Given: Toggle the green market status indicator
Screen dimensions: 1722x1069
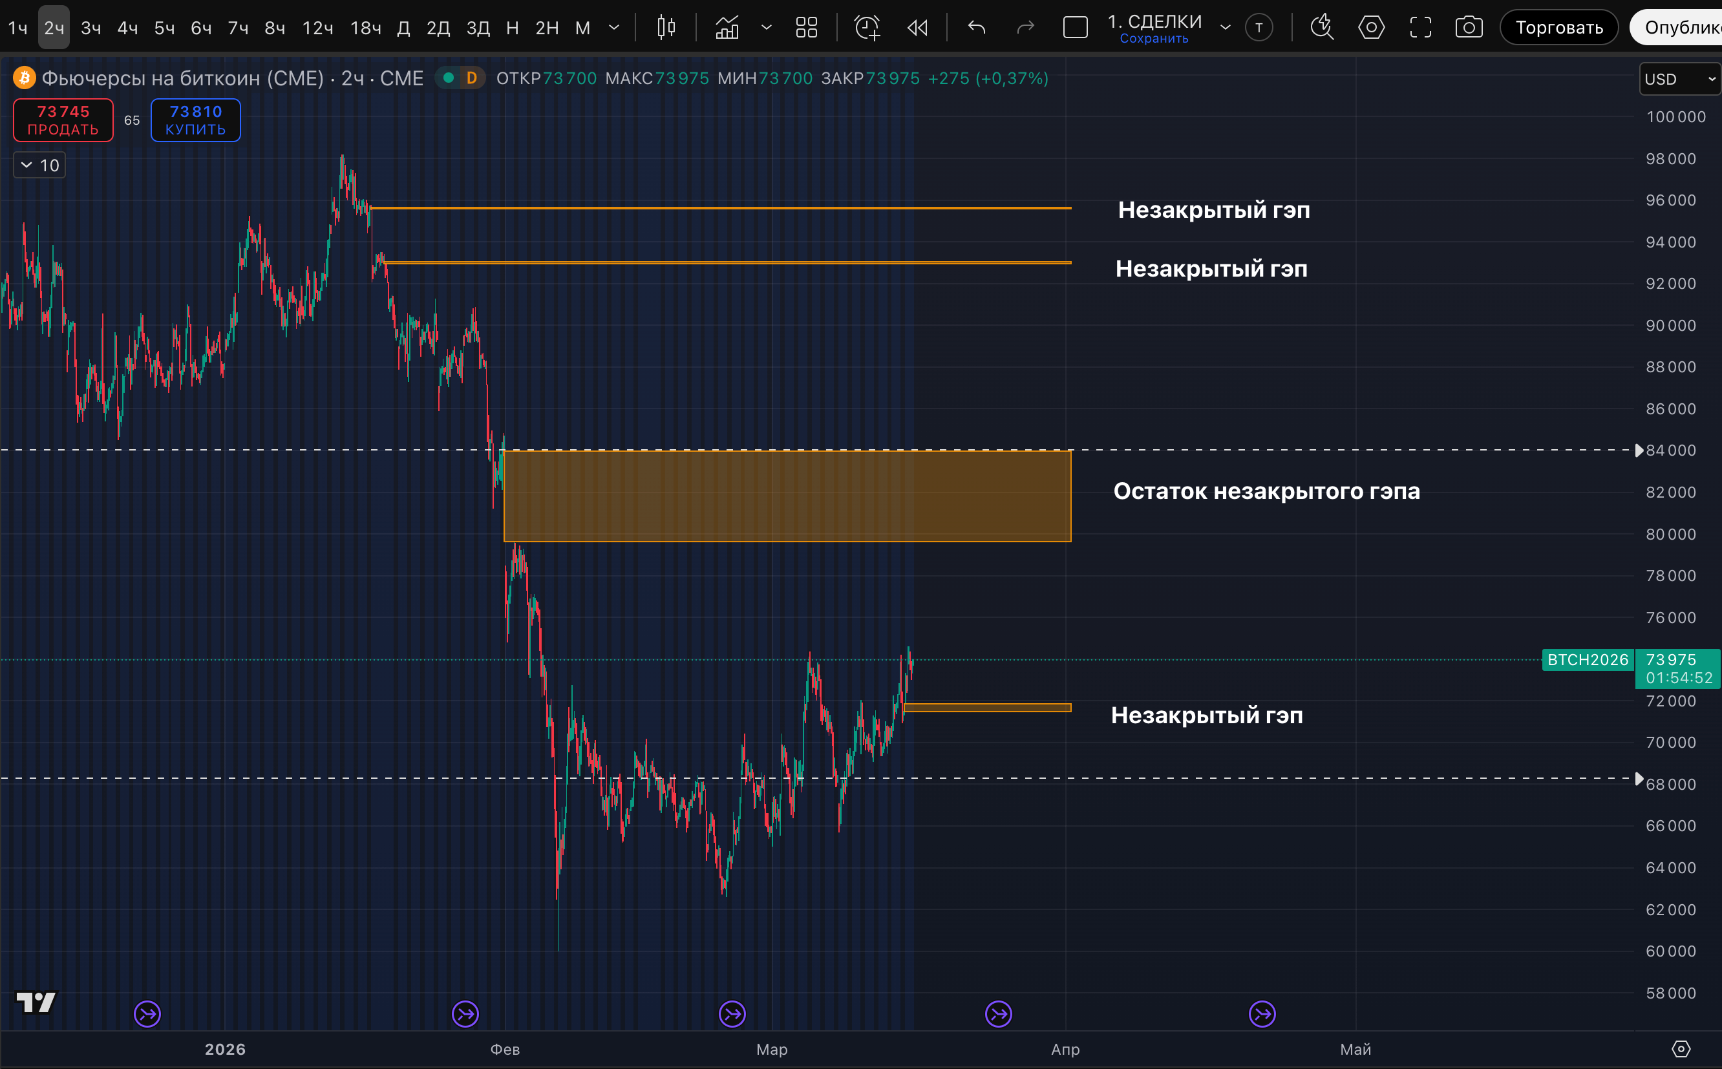Looking at the screenshot, I should tap(448, 78).
